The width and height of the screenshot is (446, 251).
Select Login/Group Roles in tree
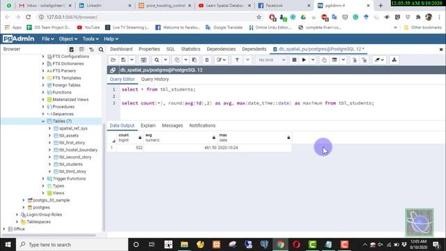coord(44,215)
